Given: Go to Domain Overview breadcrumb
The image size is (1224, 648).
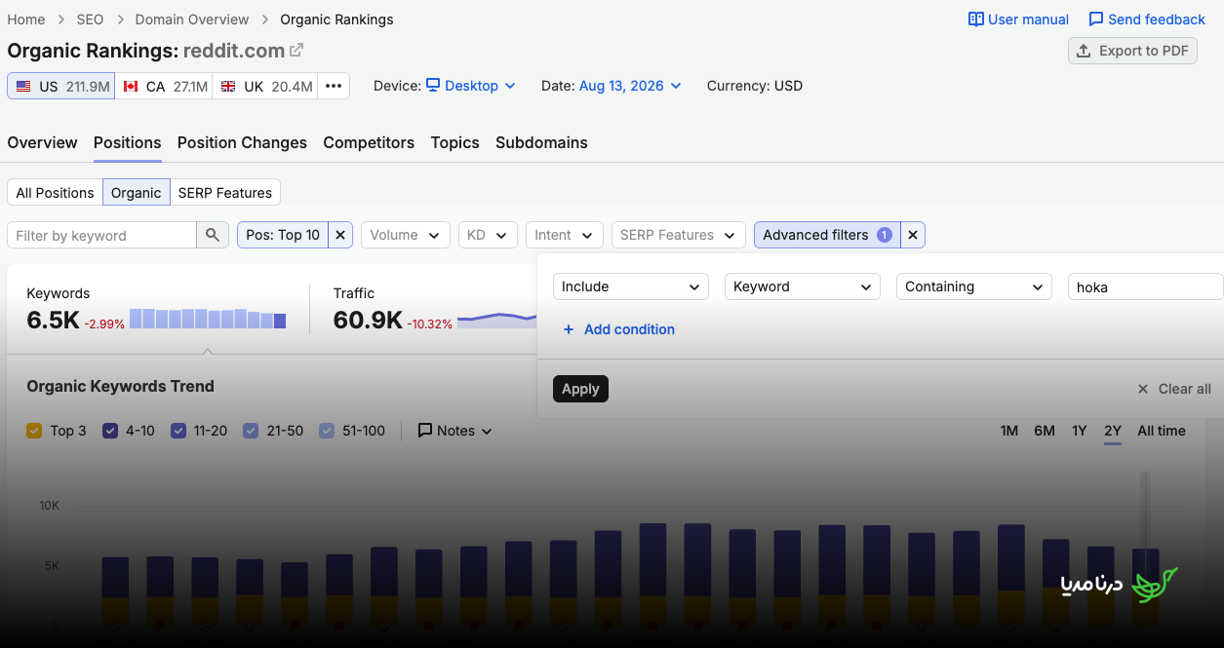Looking at the screenshot, I should (192, 19).
